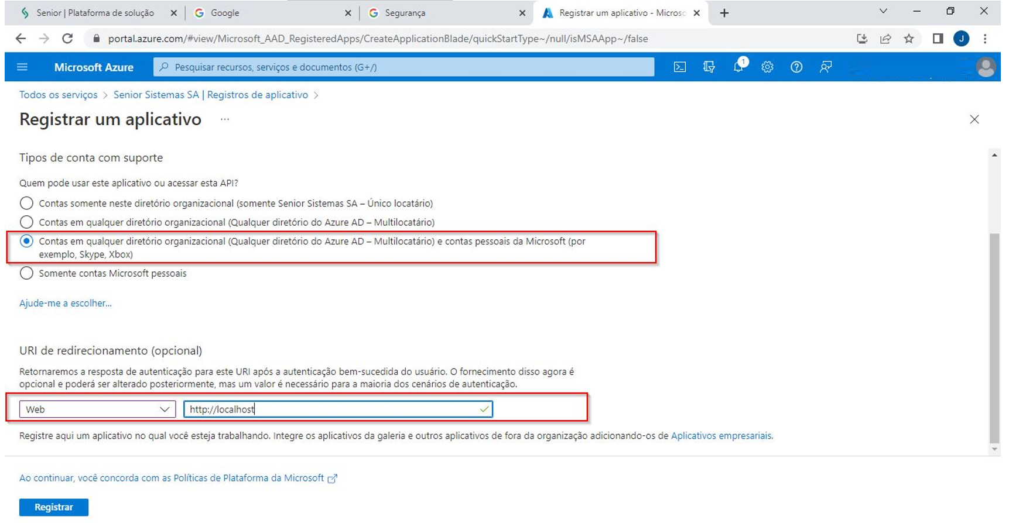1009x523 pixels.
Task: Open blade more options ellipsis
Action: (225, 119)
